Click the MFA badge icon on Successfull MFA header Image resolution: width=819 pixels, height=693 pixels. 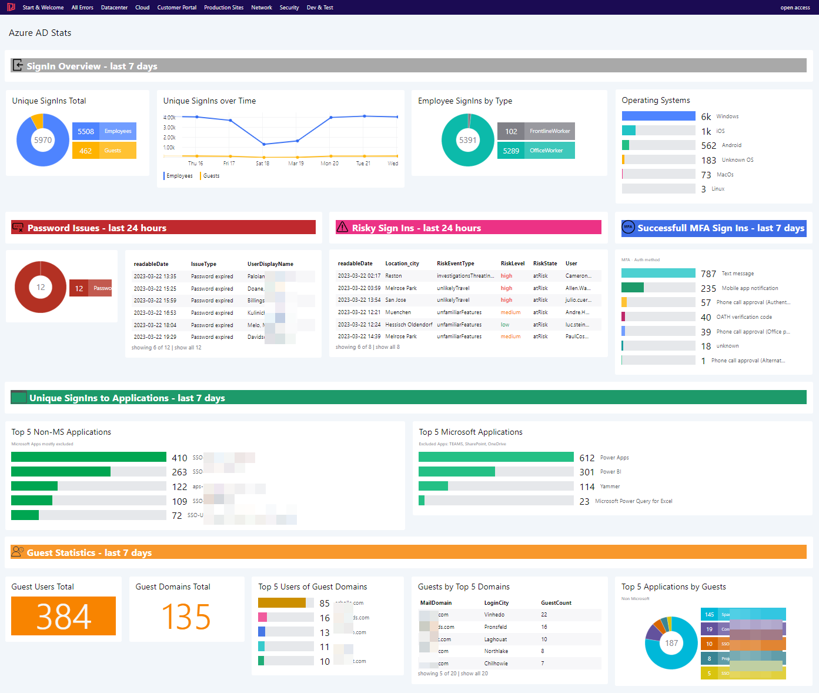tap(629, 228)
